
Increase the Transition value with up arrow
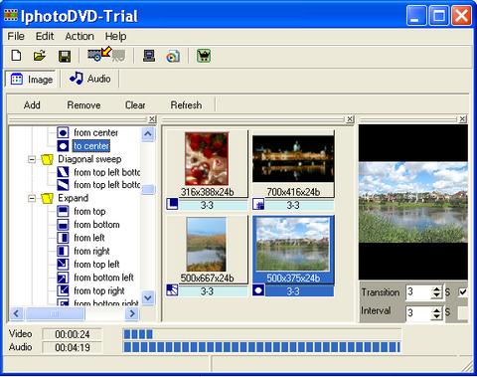click(x=437, y=289)
